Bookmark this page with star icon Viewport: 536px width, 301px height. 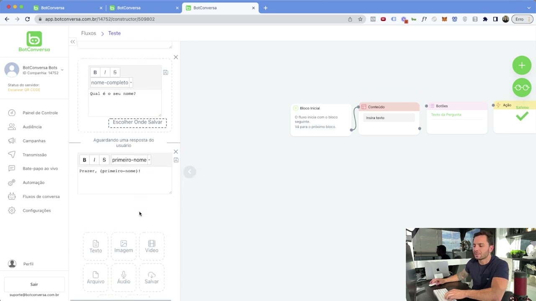point(360,19)
